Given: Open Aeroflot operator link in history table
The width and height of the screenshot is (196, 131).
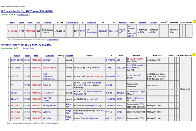Looking at the screenshot, I should tap(46, 60).
